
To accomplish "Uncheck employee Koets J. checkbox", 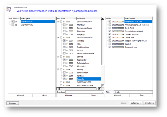I will [110, 44].
